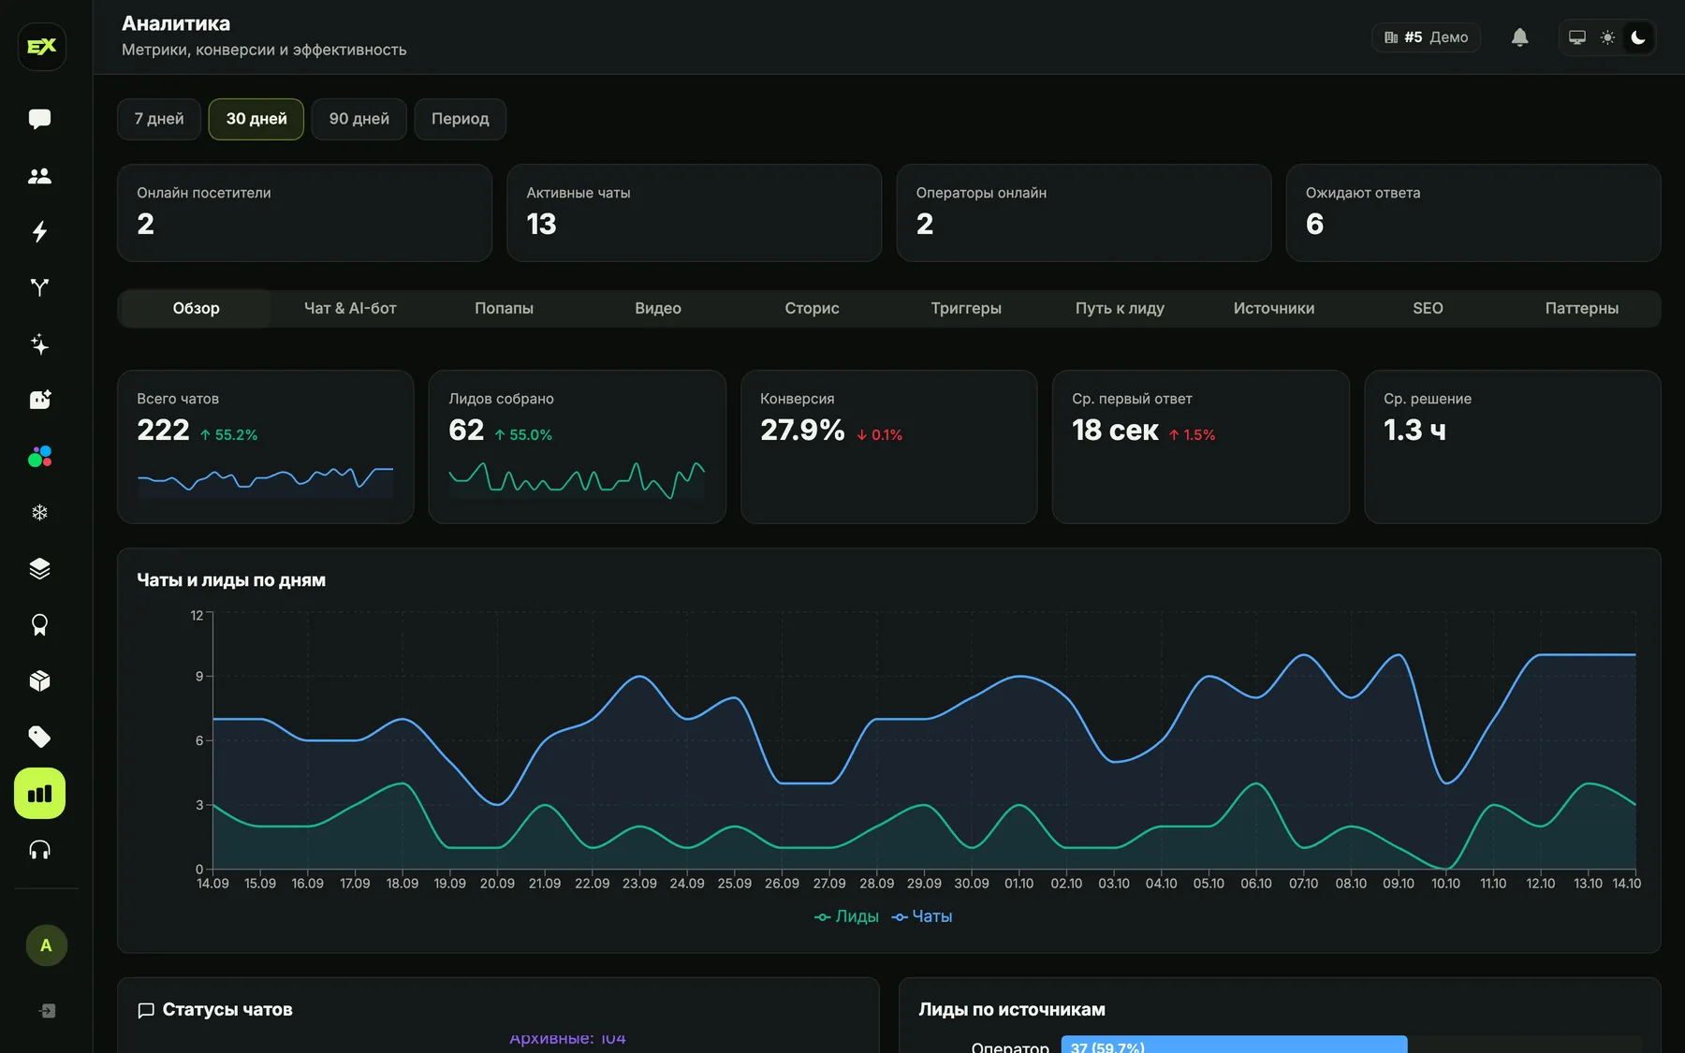
Task: Click the Оператор 37 (59.7%) bar
Action: (1234, 1046)
